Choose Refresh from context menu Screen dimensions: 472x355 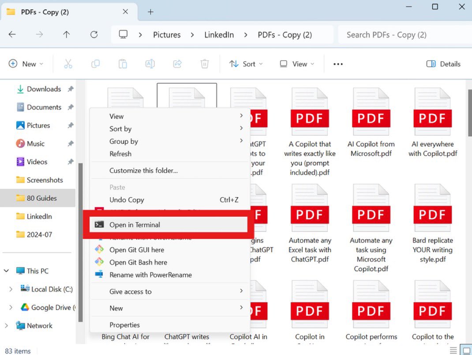point(170,154)
